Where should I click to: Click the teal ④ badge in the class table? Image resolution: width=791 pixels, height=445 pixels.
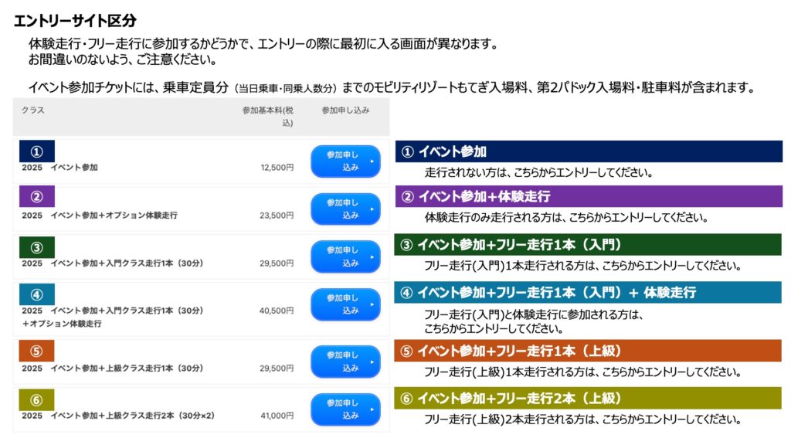pyautogui.click(x=36, y=294)
